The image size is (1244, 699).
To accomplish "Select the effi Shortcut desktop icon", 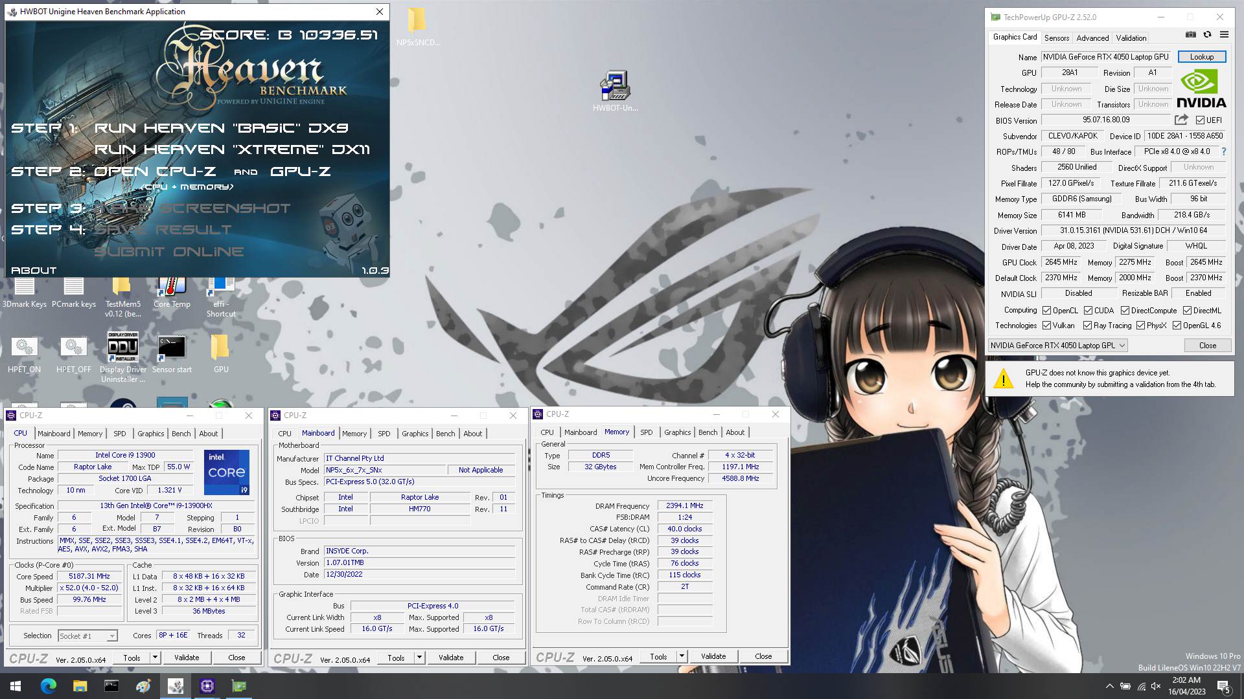I will tap(221, 298).
